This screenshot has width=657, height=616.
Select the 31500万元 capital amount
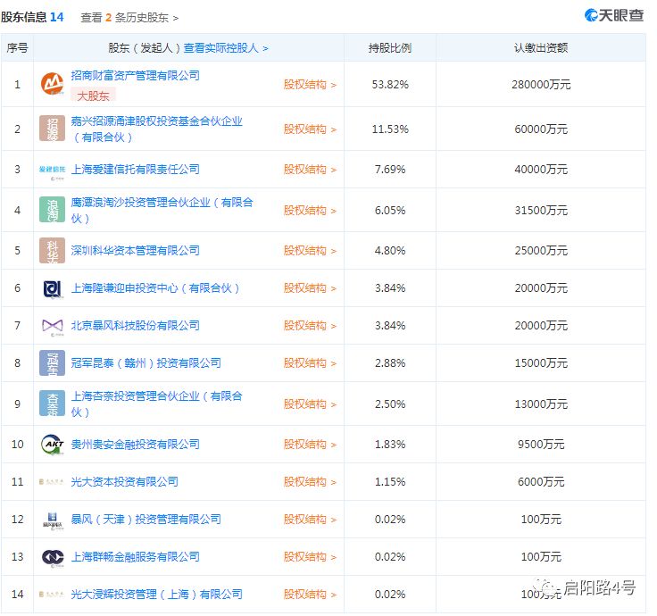click(541, 211)
